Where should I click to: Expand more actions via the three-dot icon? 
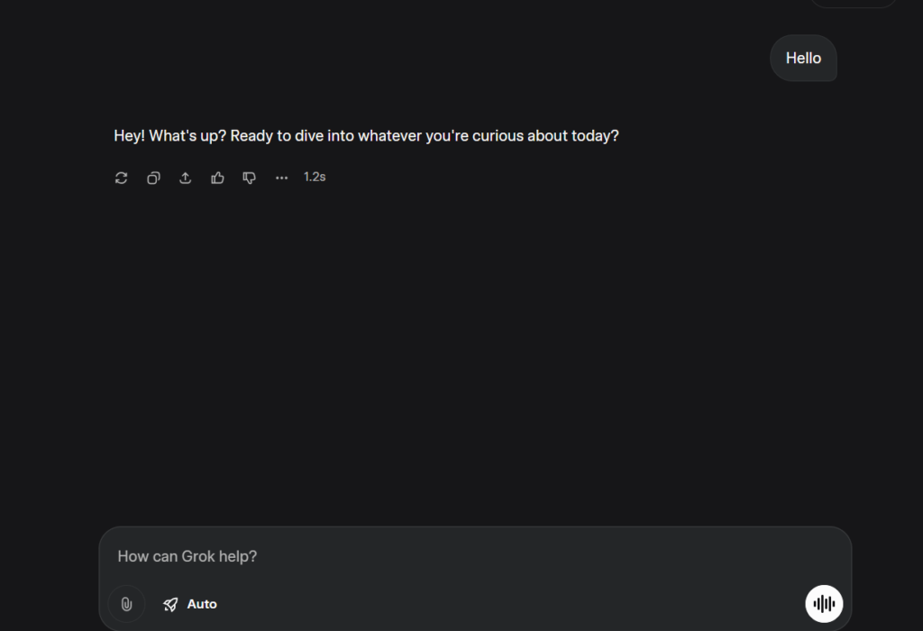click(x=282, y=178)
